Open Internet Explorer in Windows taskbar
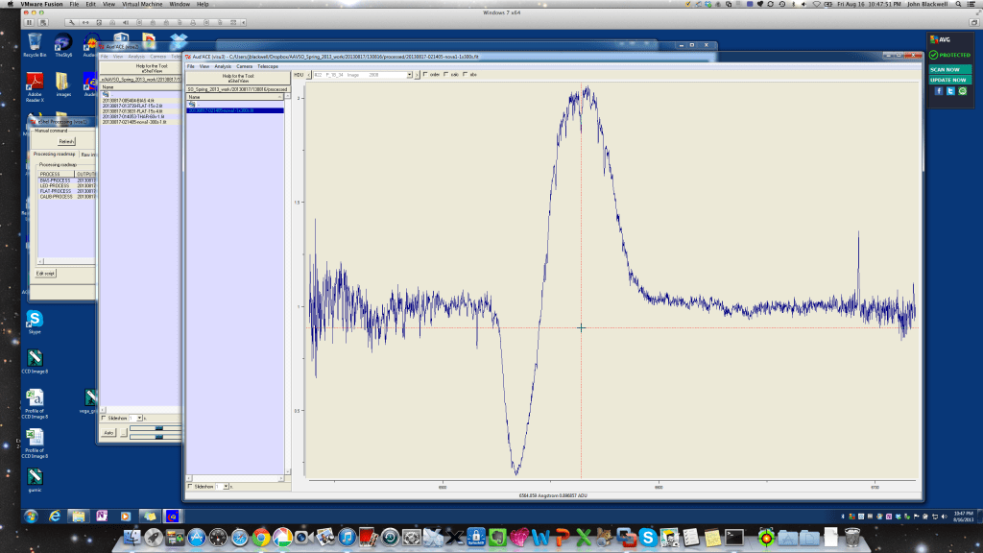Screen dimensions: 983x553 tap(54, 517)
